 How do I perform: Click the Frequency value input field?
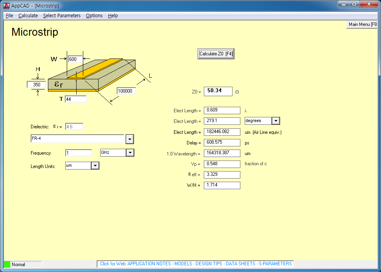click(78, 153)
